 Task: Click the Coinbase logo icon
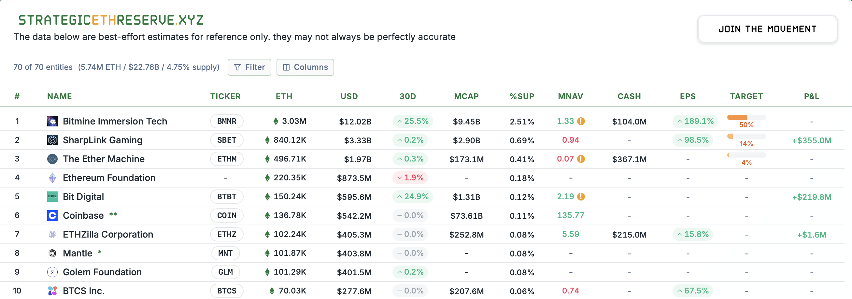[x=52, y=215]
